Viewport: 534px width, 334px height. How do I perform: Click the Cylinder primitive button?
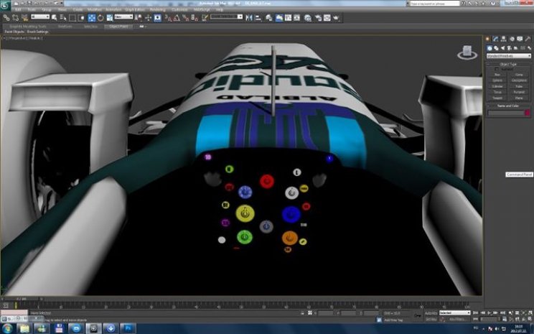497,87
